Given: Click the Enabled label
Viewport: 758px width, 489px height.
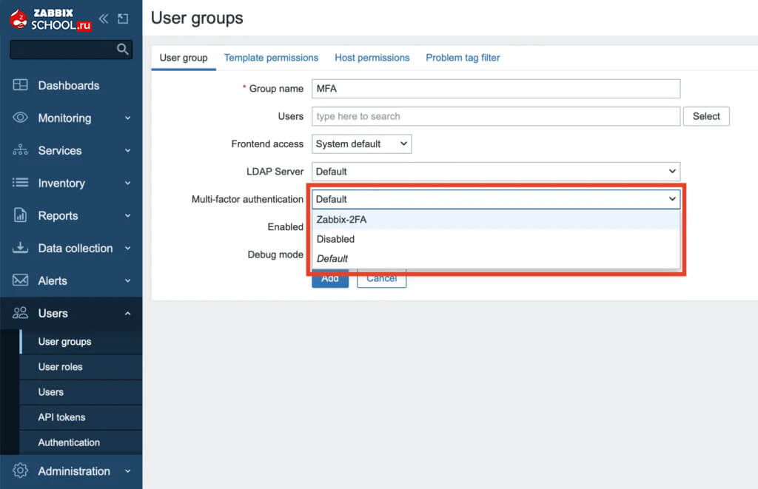Looking at the screenshot, I should (285, 226).
